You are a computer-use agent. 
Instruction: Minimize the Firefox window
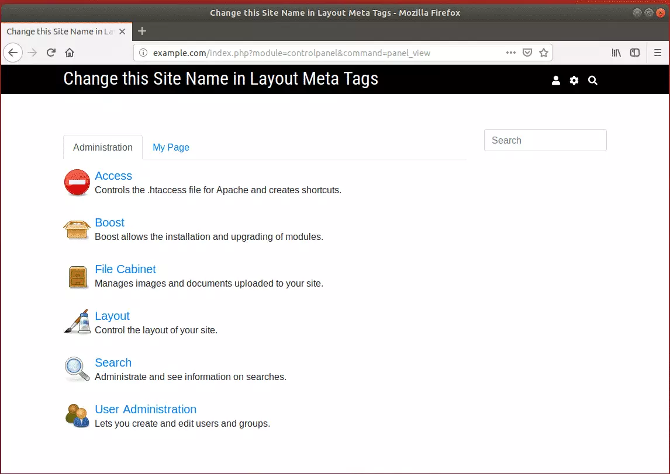pyautogui.click(x=637, y=12)
